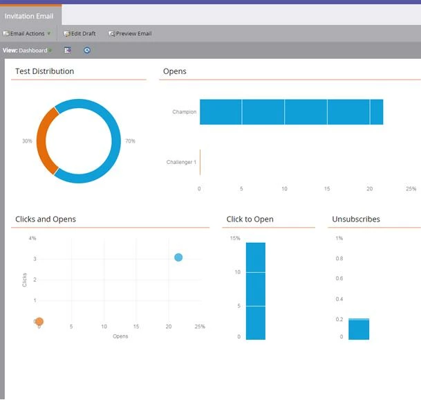This screenshot has height=400, width=421.
Task: Click the 70% label beside the donut
Action: pos(130,141)
